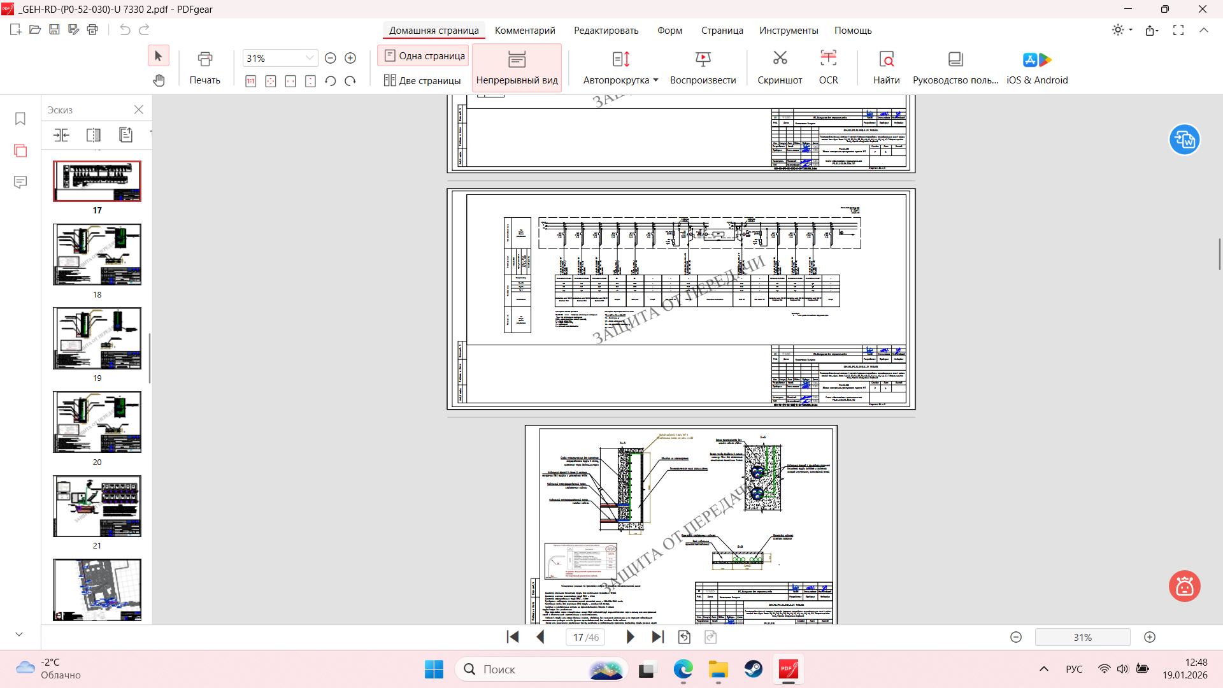Screen dimensions: 1223x688
Task: Click the Print (Печать) icon
Action: (x=204, y=59)
